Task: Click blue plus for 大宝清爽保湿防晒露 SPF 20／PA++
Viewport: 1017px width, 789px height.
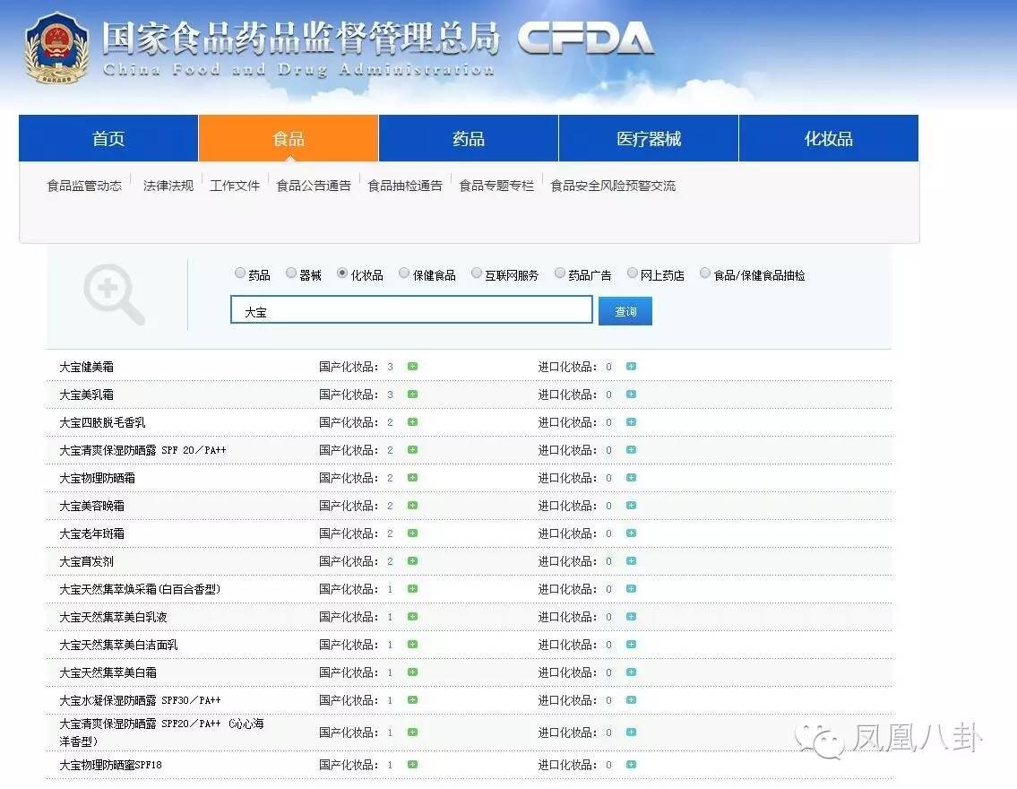Action: click(x=631, y=450)
